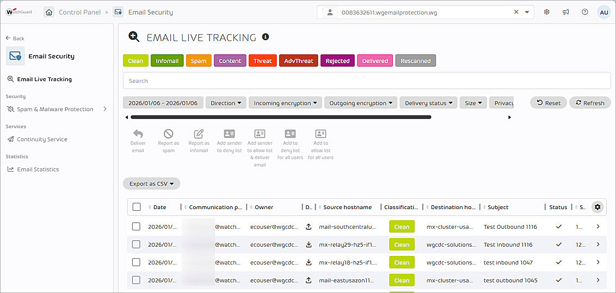This screenshot has height=293, width=616.
Task: Clear the selected account with X
Action: (x=516, y=12)
